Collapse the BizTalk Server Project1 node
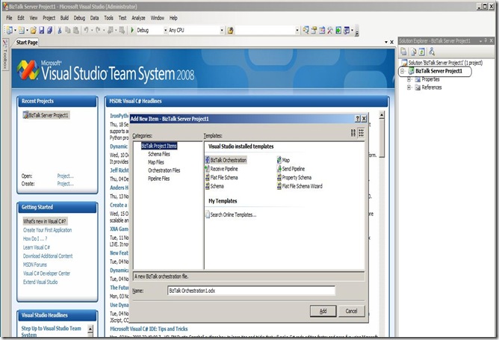Image resolution: width=499 pixels, height=340 pixels. pyautogui.click(x=403, y=71)
